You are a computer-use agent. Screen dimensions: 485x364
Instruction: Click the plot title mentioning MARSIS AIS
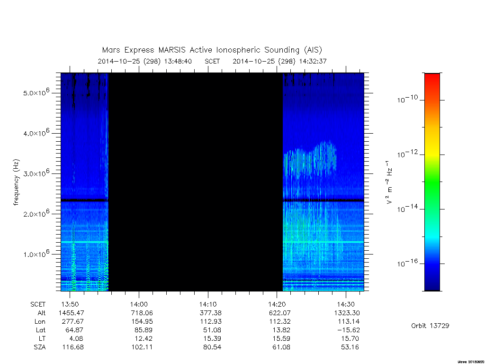[x=212, y=50]
